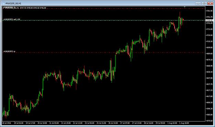Click time axis label '19 Jul 01:00'
This screenshot has width=215, height=127.
[x=19, y=123]
